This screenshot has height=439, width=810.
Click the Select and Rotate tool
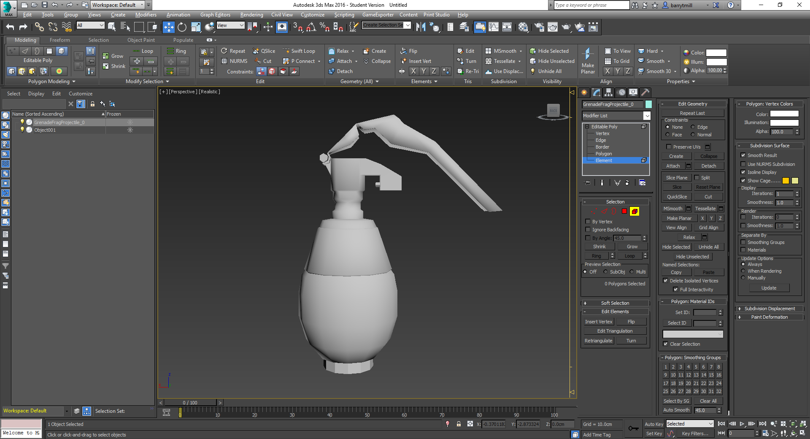(x=182, y=27)
